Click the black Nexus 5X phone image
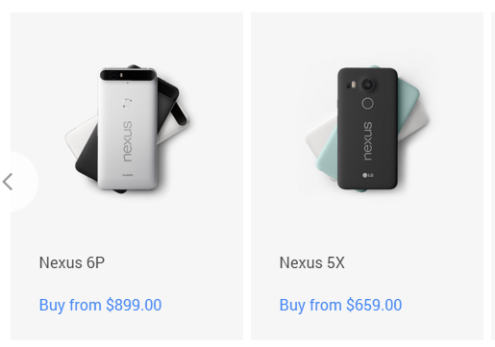 click(x=368, y=128)
